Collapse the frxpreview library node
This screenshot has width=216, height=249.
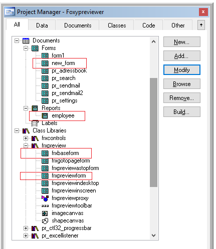coord(26,145)
